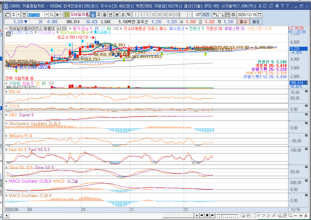Click the add candlestick chart icon

coord(215,15)
